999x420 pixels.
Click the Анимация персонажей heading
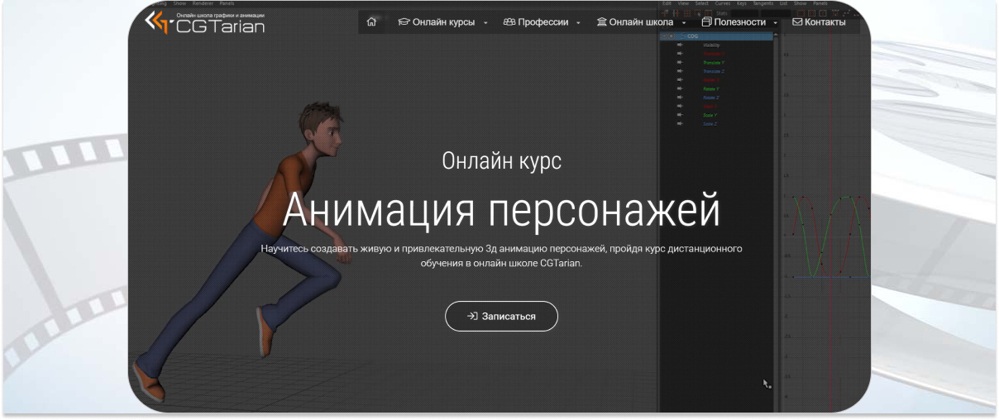click(x=501, y=210)
